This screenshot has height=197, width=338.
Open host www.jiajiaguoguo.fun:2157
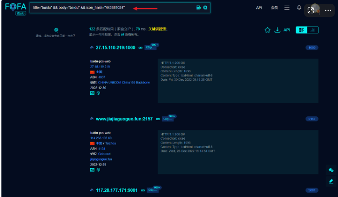click(124, 119)
